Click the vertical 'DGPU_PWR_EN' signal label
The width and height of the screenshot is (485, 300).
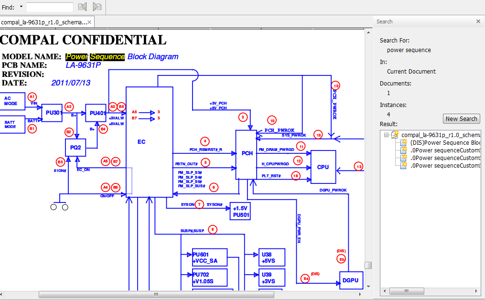[x=299, y=228]
